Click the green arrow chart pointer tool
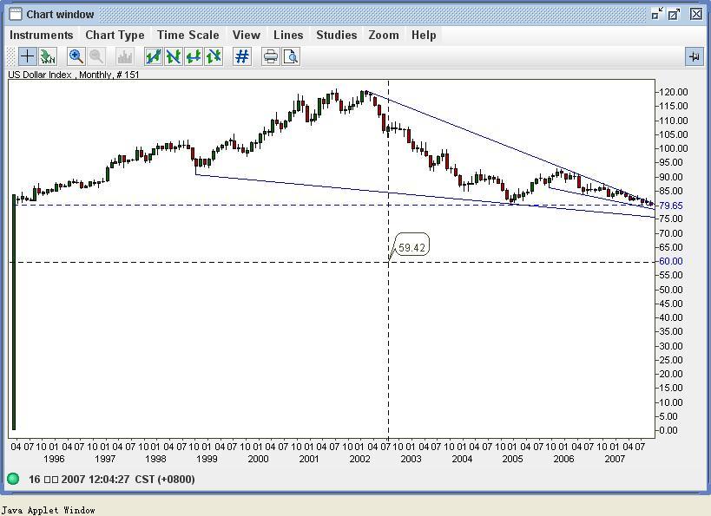Image resolution: width=711 pixels, height=516 pixels. [x=47, y=56]
